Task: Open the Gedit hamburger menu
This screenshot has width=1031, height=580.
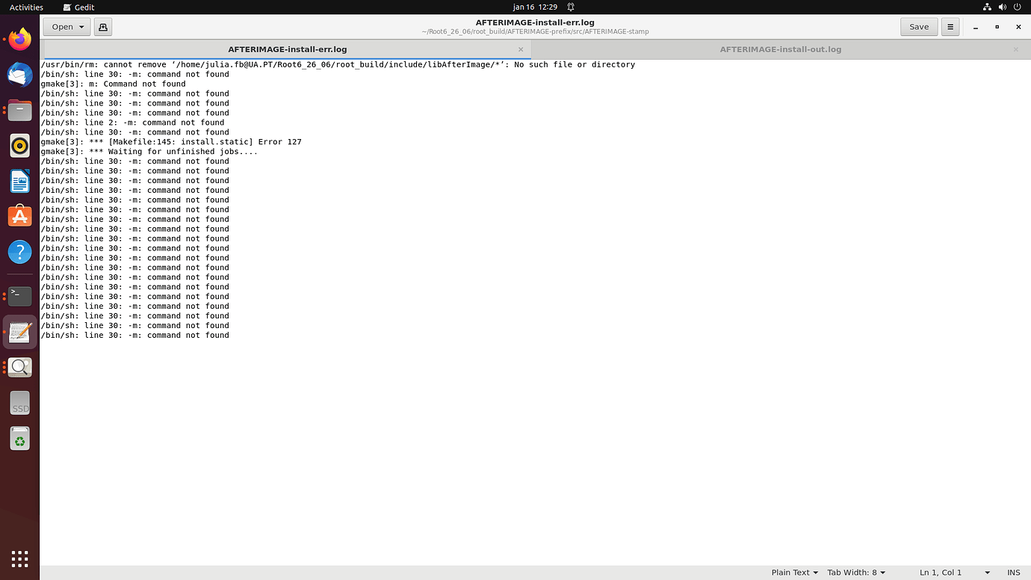Action: [x=950, y=26]
